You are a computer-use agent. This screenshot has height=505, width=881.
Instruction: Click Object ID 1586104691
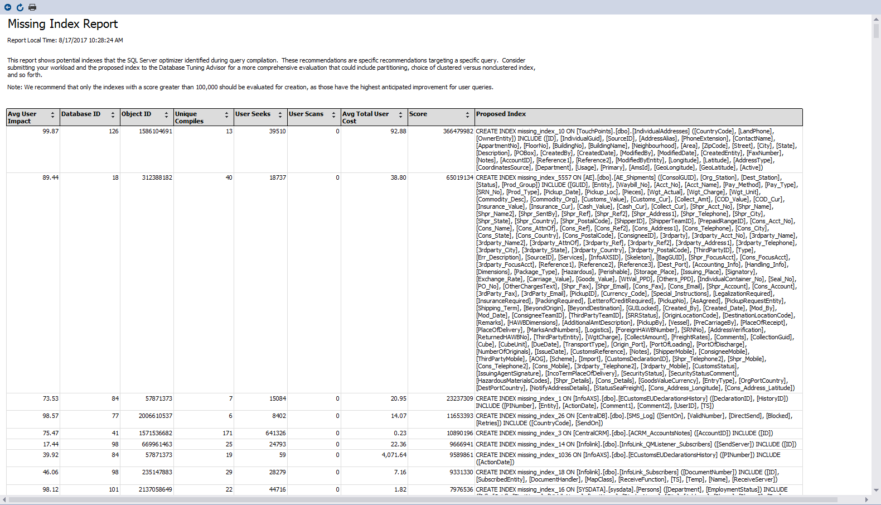(x=156, y=131)
